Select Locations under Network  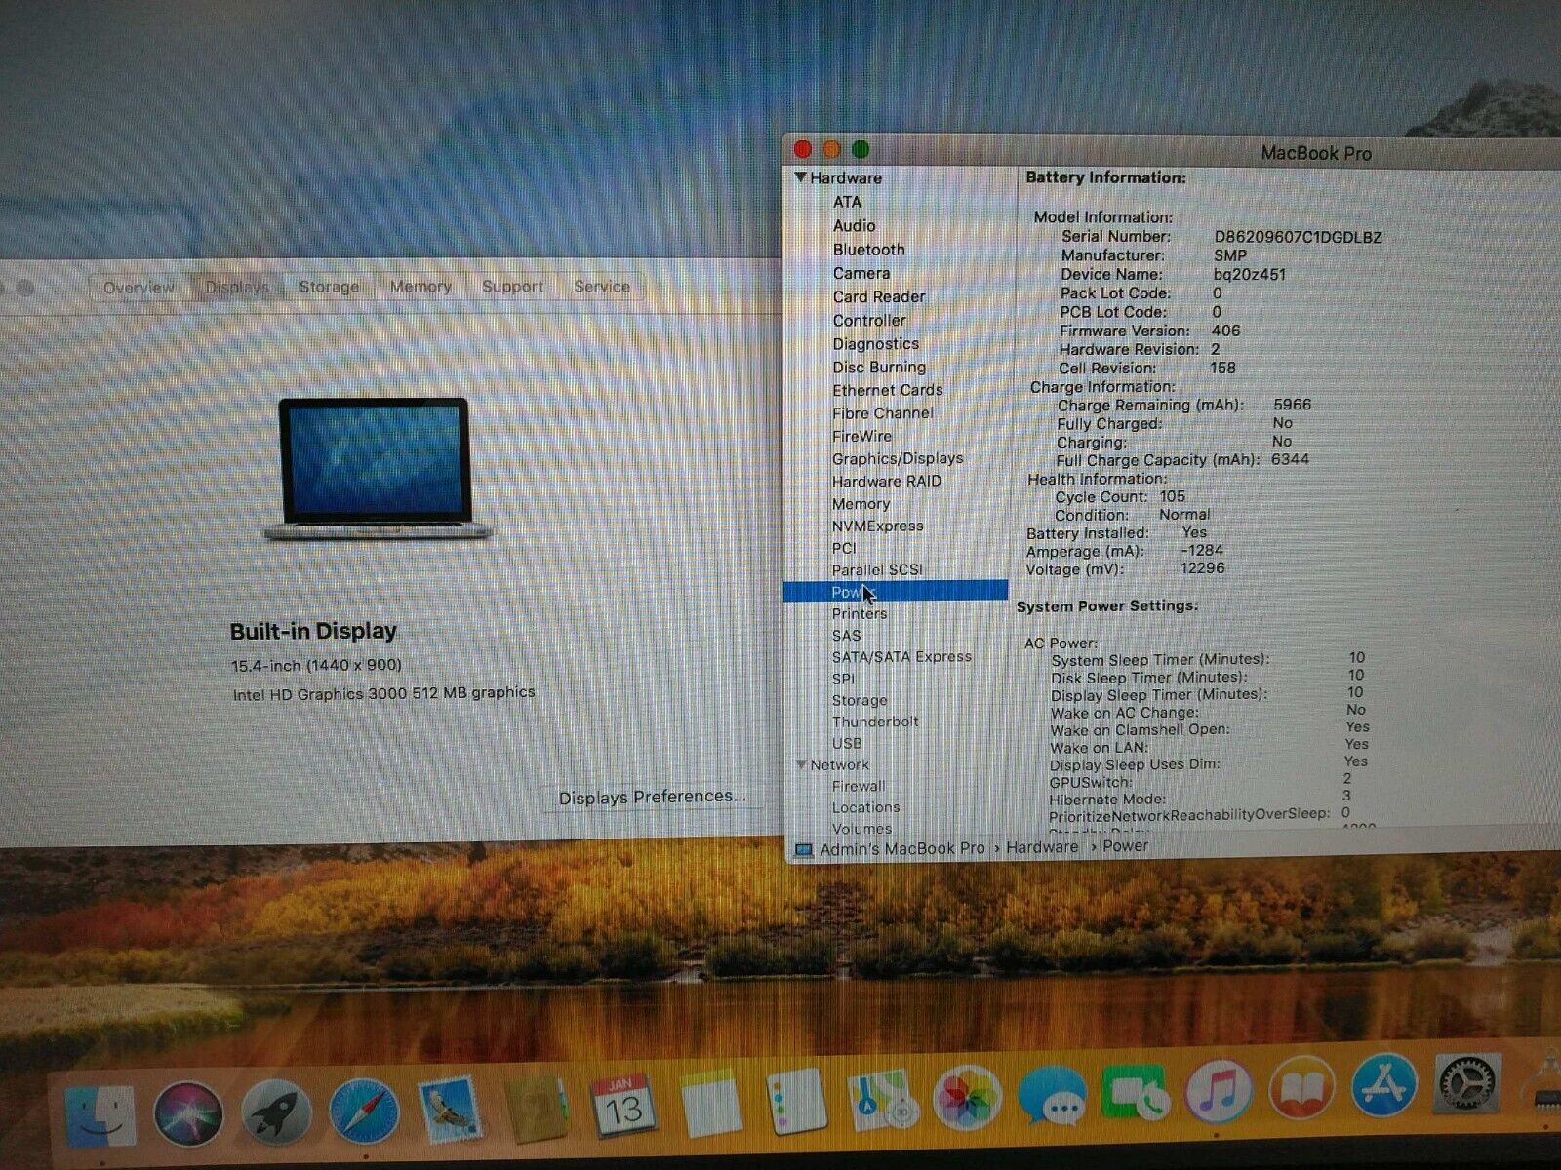[865, 807]
